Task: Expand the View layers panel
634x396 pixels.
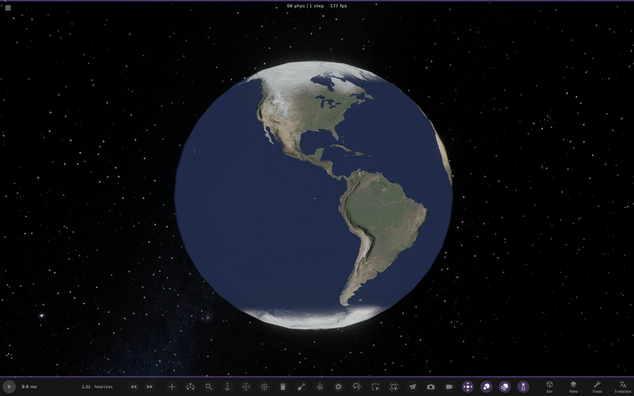Action: tap(573, 387)
